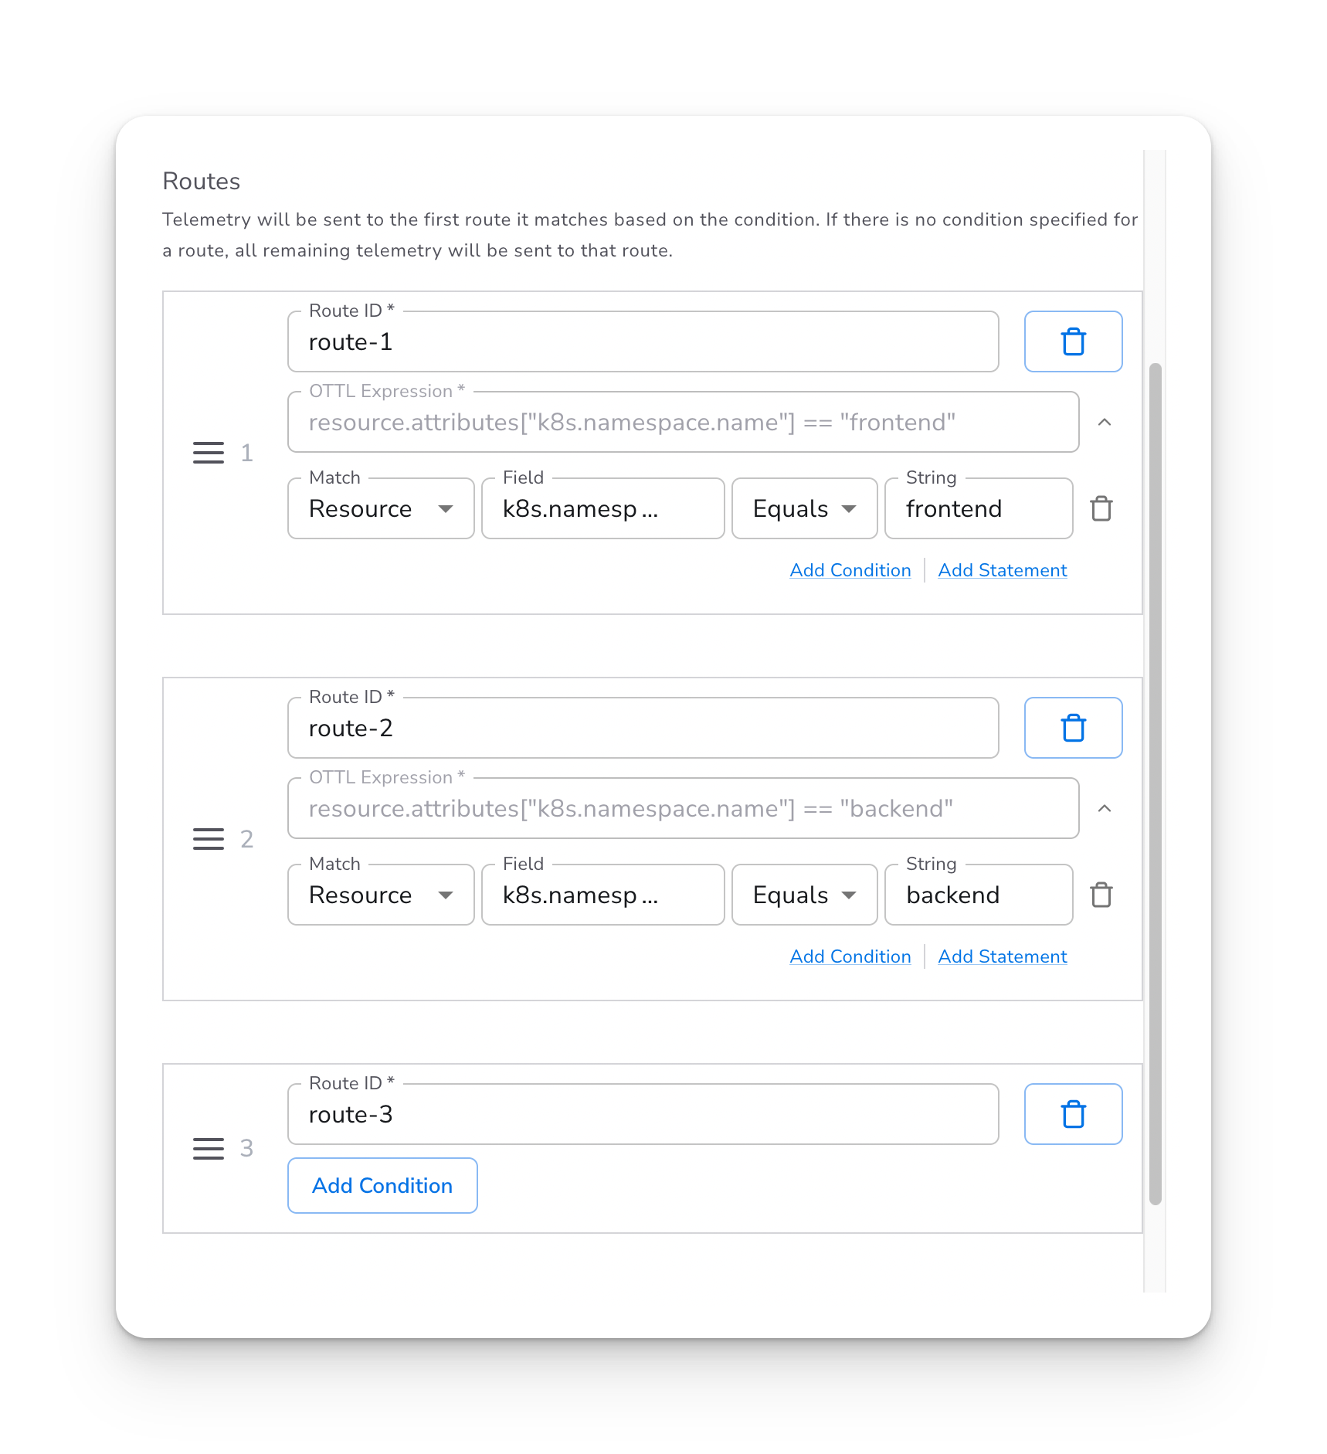Open the Equals operator dropdown in route-1
The height and width of the screenshot is (1454, 1327).
(803, 509)
